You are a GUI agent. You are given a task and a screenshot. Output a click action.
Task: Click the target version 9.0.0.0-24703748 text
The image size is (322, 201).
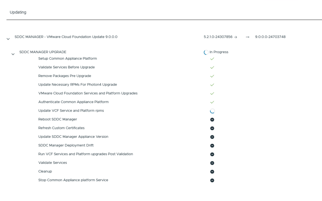[270, 37]
